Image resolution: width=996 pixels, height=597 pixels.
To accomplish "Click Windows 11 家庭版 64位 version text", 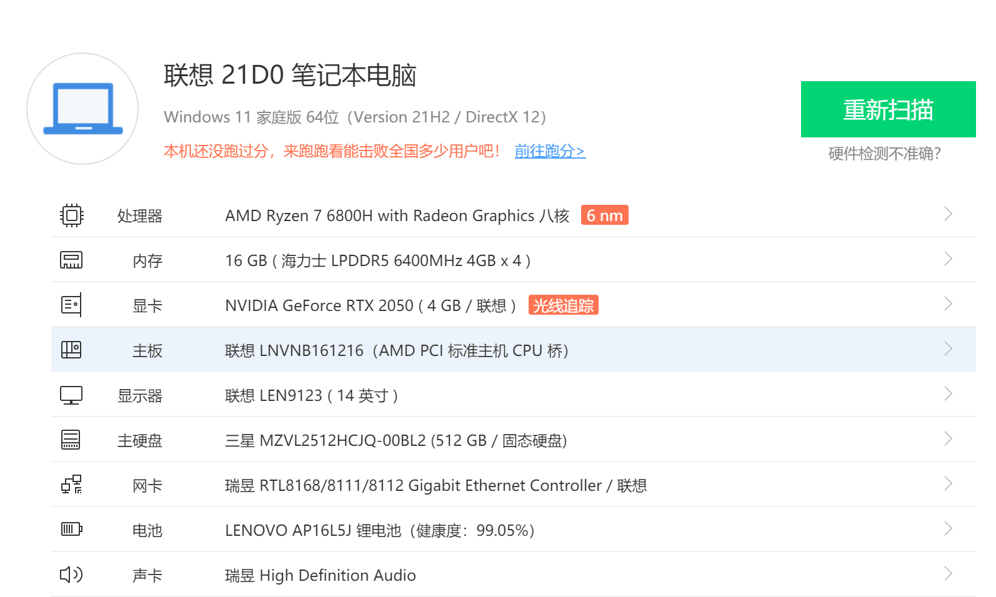I will (x=355, y=117).
